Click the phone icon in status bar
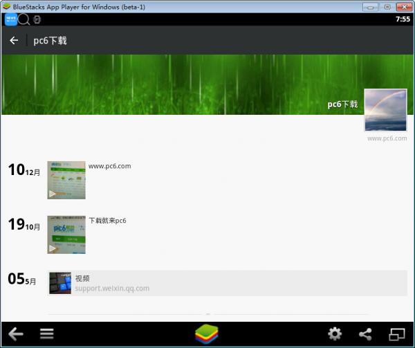Image resolution: width=415 pixels, height=348 pixels. [37, 19]
